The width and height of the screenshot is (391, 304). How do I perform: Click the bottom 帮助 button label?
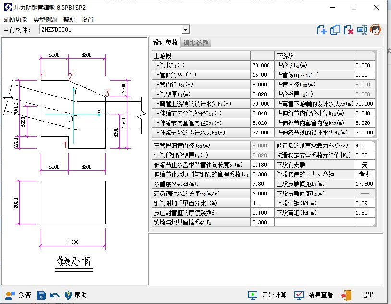(81, 295)
